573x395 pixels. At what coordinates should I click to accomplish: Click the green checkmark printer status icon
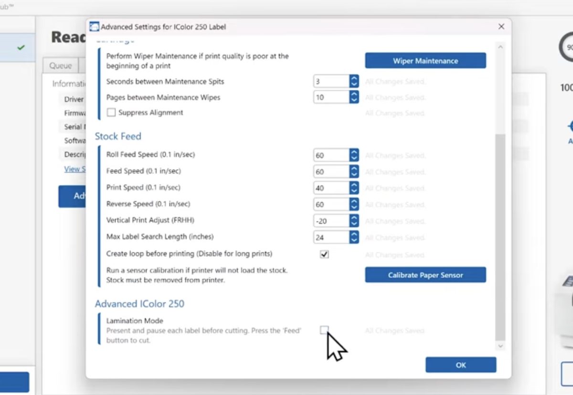pyautogui.click(x=21, y=48)
